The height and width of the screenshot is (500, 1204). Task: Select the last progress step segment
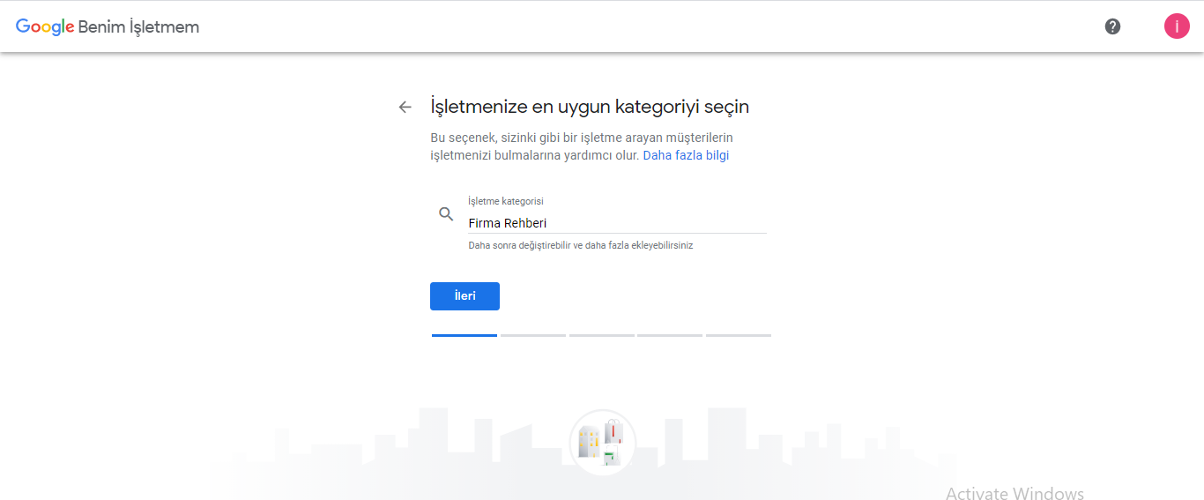coord(739,335)
